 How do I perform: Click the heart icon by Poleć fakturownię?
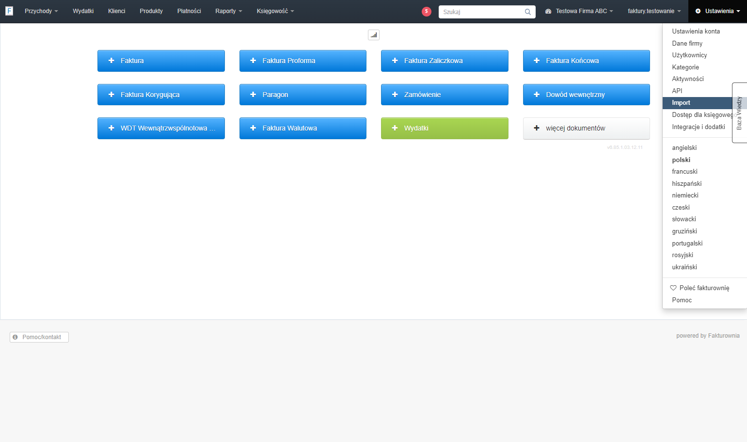[673, 288]
